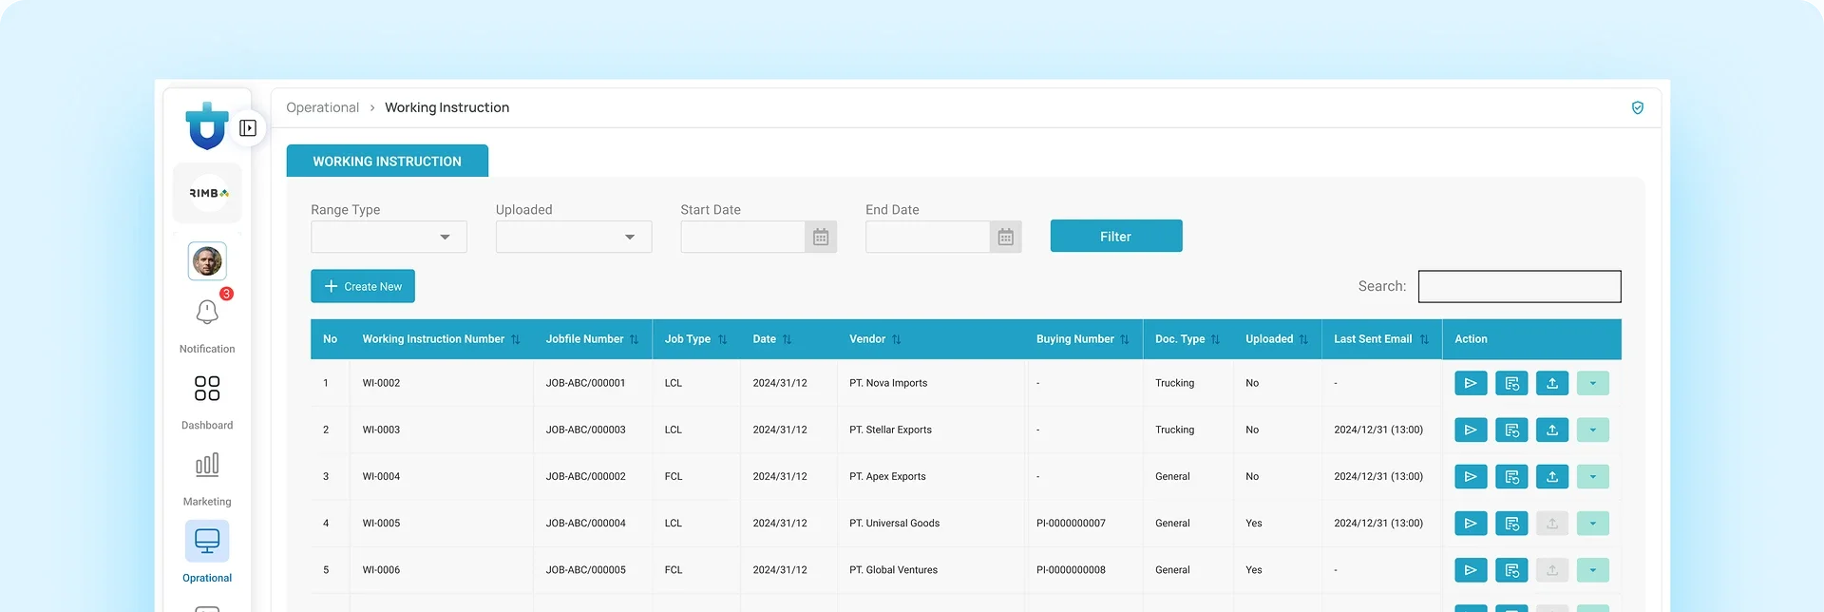Click the greyed upload icon for WI-0005
The height and width of the screenshot is (612, 1824).
(x=1552, y=523)
